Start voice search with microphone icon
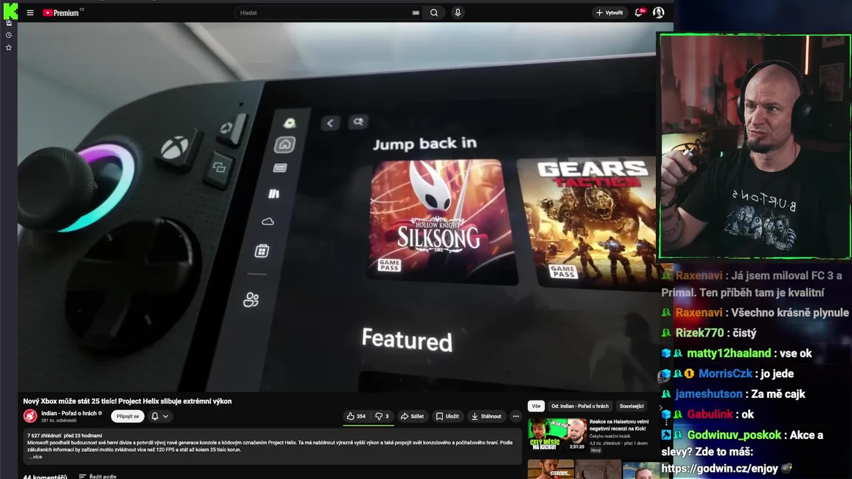852x479 pixels. pyautogui.click(x=457, y=13)
